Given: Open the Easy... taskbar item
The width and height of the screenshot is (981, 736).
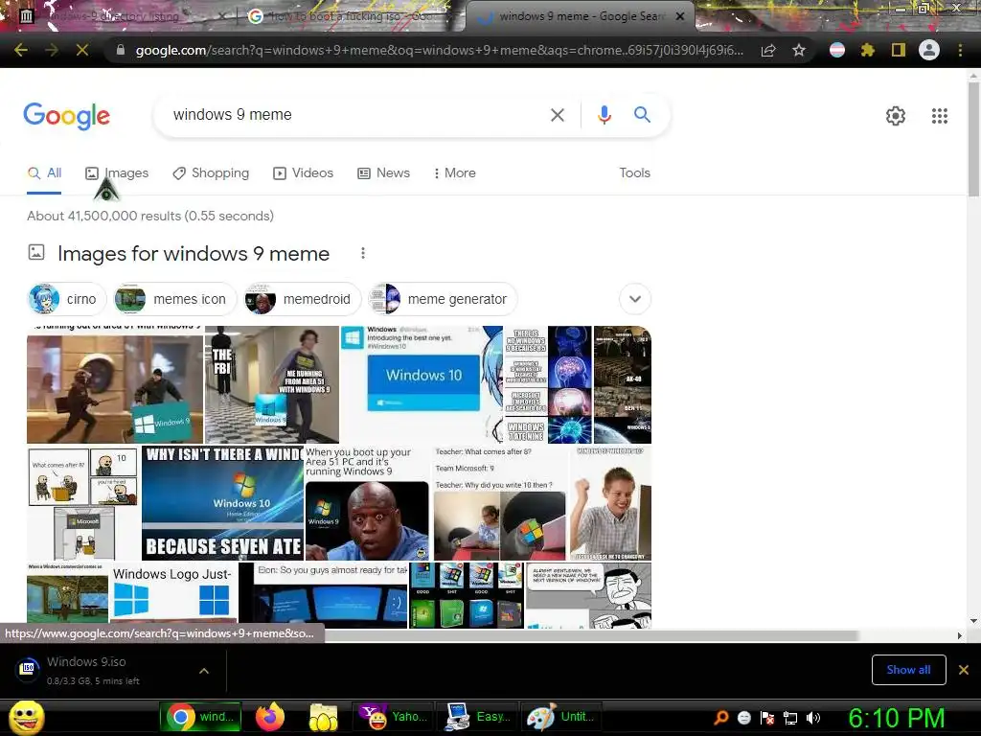Looking at the screenshot, I should 477,717.
